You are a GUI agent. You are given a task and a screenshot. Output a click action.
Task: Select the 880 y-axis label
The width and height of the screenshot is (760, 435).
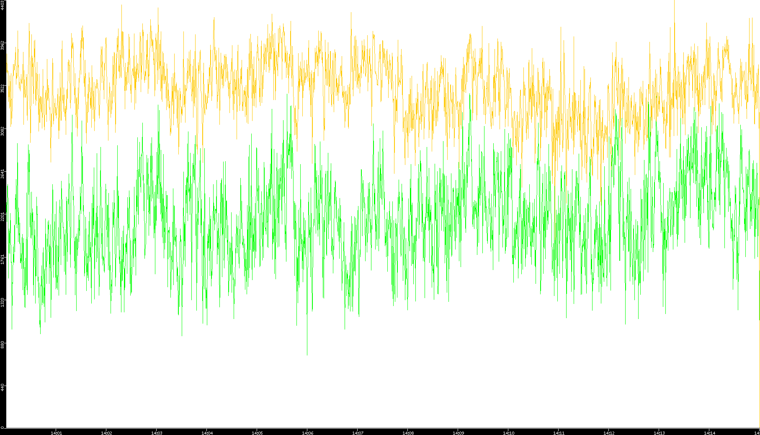[3, 345]
